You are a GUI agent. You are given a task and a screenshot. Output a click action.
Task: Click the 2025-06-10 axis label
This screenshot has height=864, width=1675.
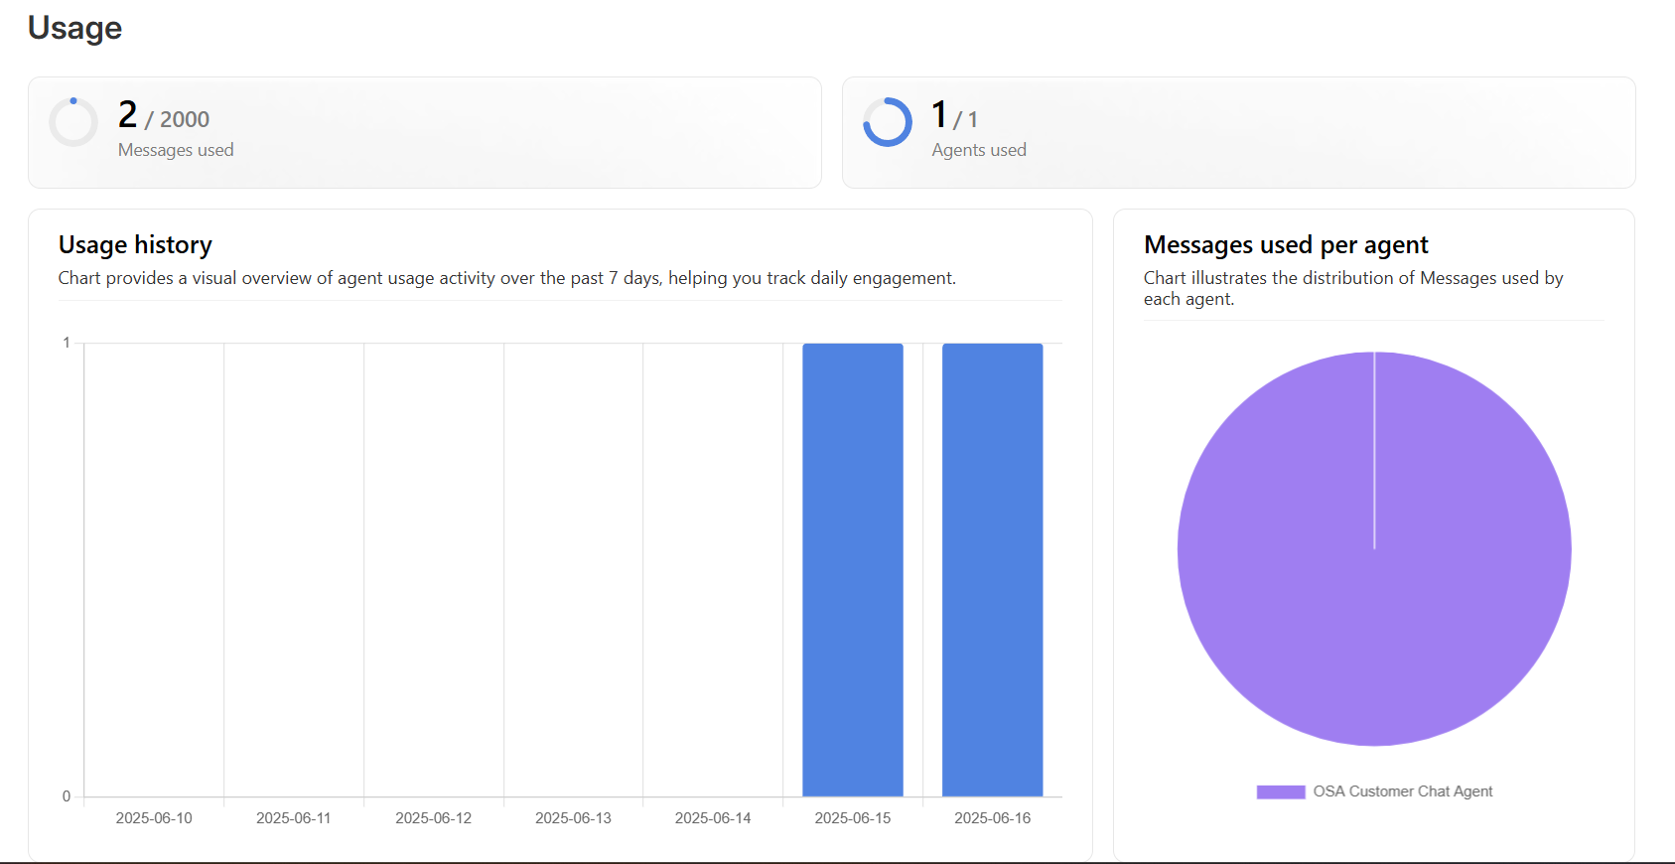[154, 818]
